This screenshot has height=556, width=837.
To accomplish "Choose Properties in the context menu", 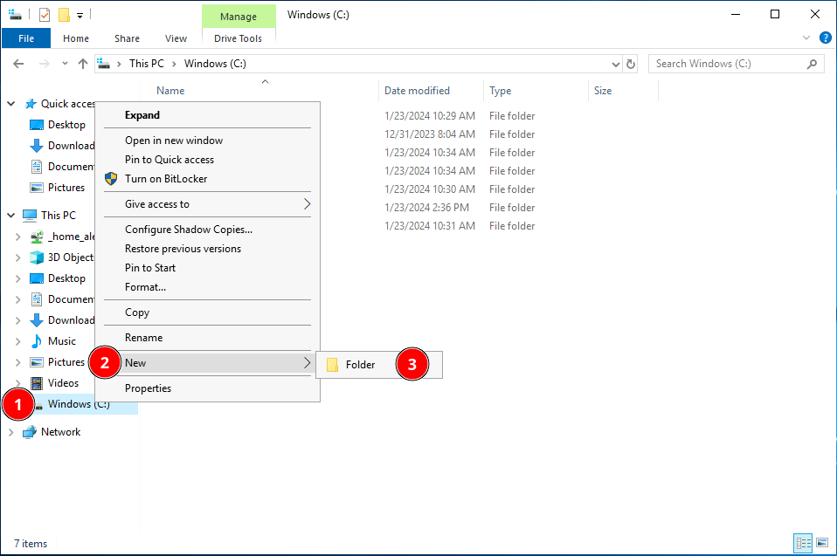I will tap(148, 388).
